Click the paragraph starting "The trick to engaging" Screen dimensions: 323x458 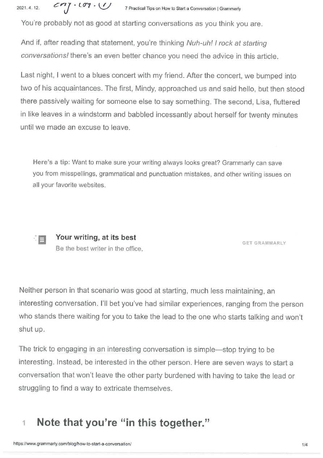coord(157,369)
